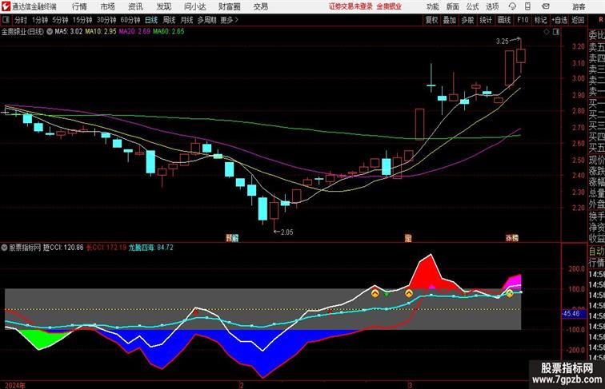Open the 选项 menu
The image size is (605, 389).
(x=492, y=6)
